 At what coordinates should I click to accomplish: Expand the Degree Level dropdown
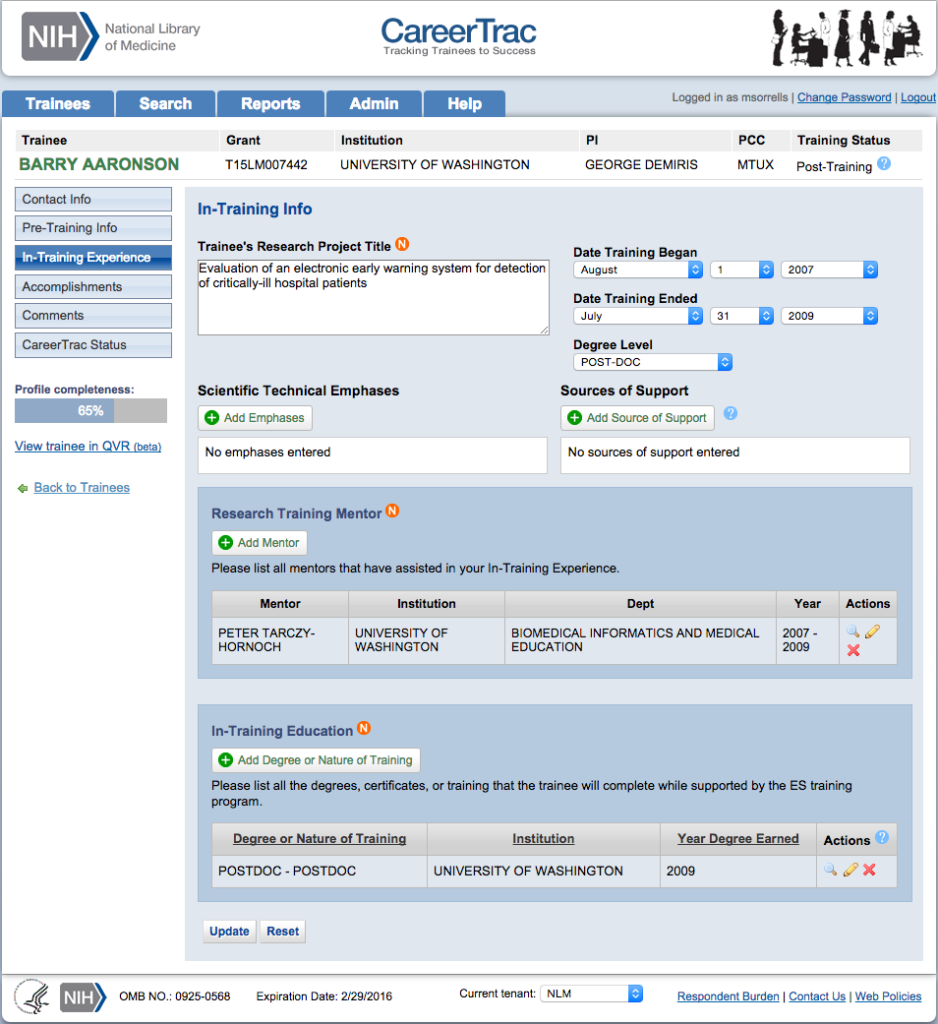coord(653,362)
